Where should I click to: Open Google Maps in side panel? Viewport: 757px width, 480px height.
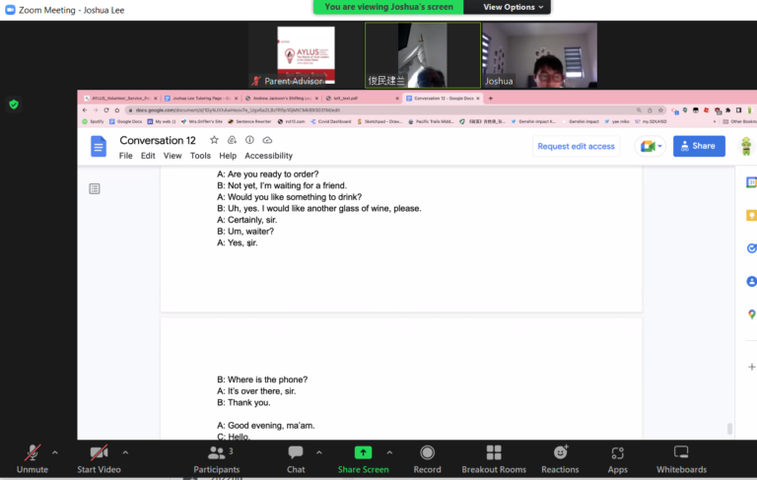[x=752, y=314]
